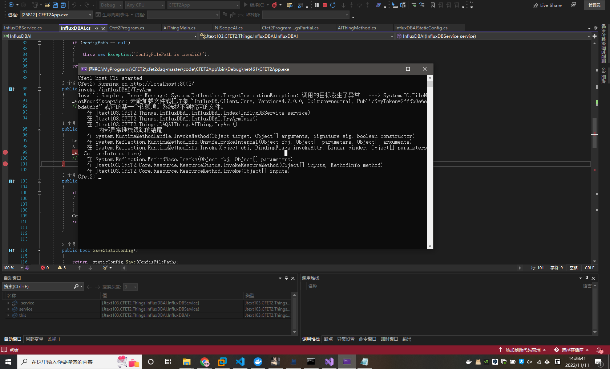Save all files with the double-disk icon

(x=63, y=5)
